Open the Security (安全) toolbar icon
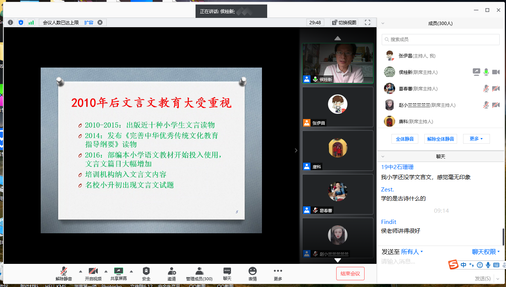This screenshot has width=506, height=287. pos(146,274)
